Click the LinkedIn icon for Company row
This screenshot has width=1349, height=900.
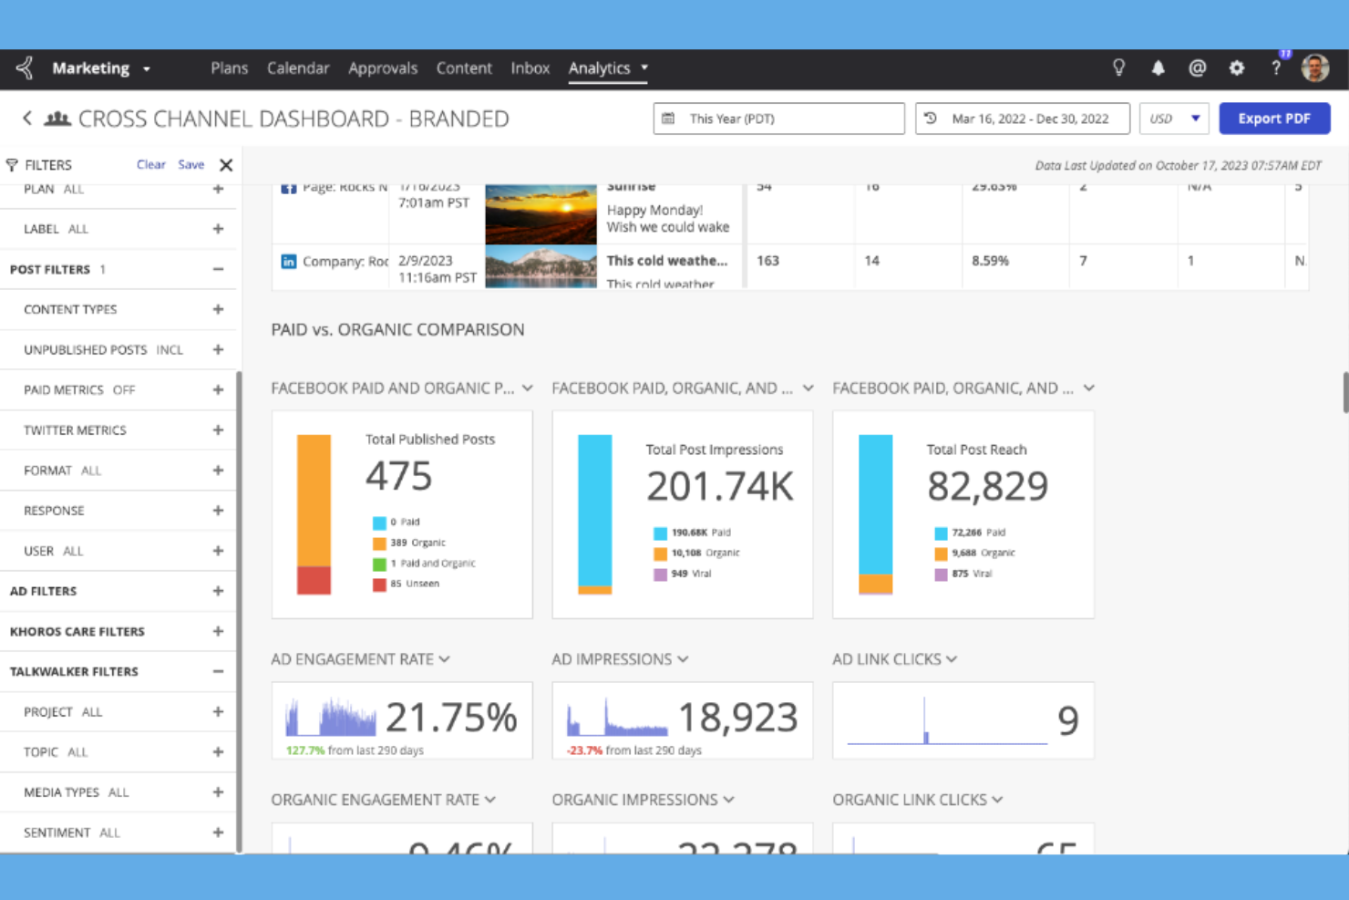pyautogui.click(x=288, y=262)
